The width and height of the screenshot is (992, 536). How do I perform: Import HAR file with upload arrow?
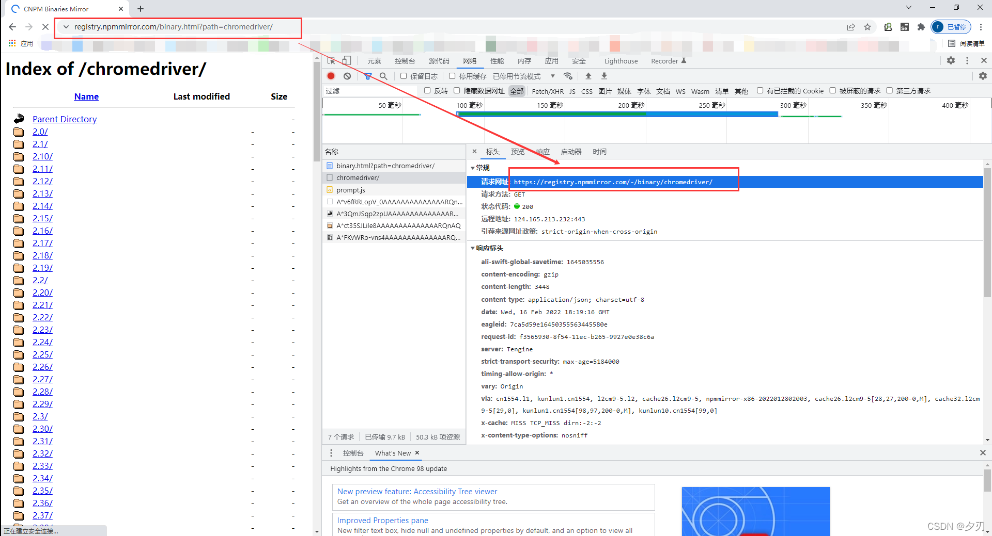[x=588, y=76]
